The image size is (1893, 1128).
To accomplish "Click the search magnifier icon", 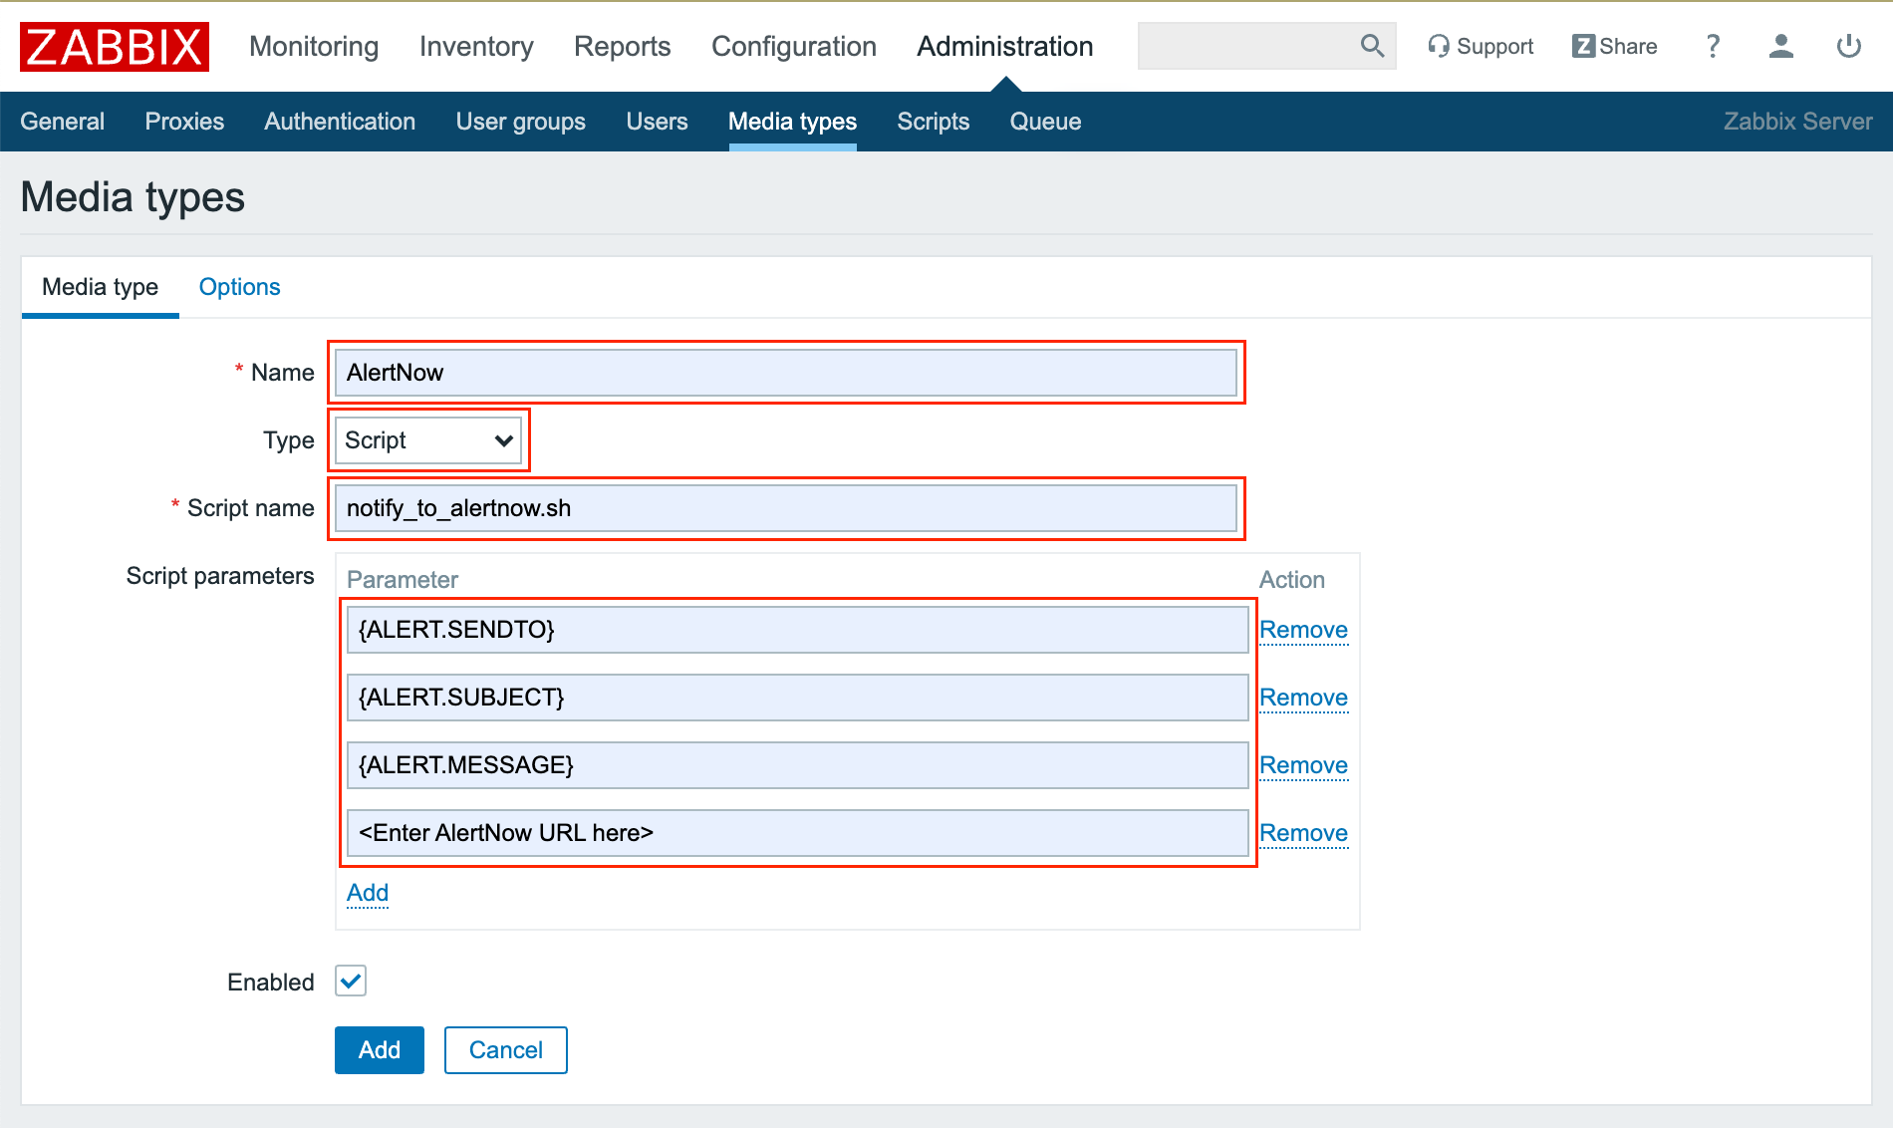I will 1372,46.
